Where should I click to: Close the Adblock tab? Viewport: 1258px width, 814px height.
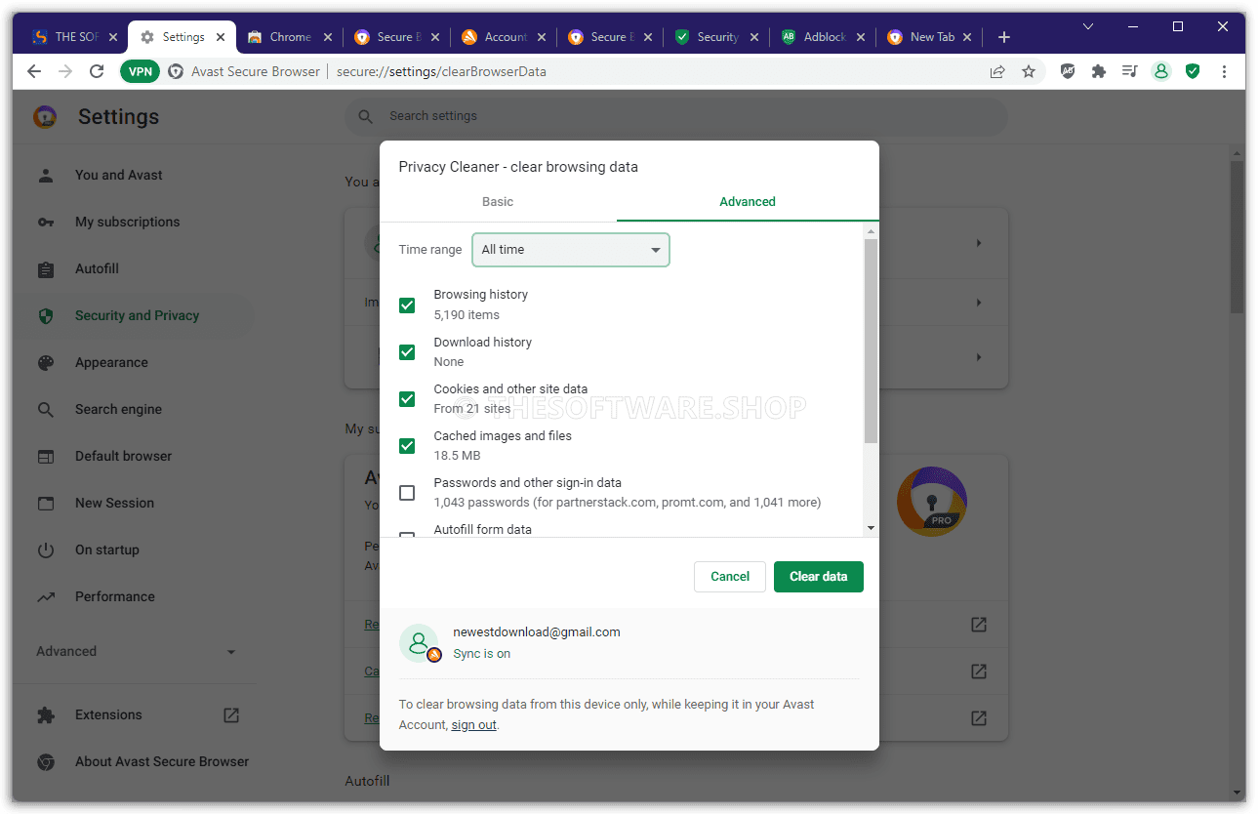(x=860, y=37)
